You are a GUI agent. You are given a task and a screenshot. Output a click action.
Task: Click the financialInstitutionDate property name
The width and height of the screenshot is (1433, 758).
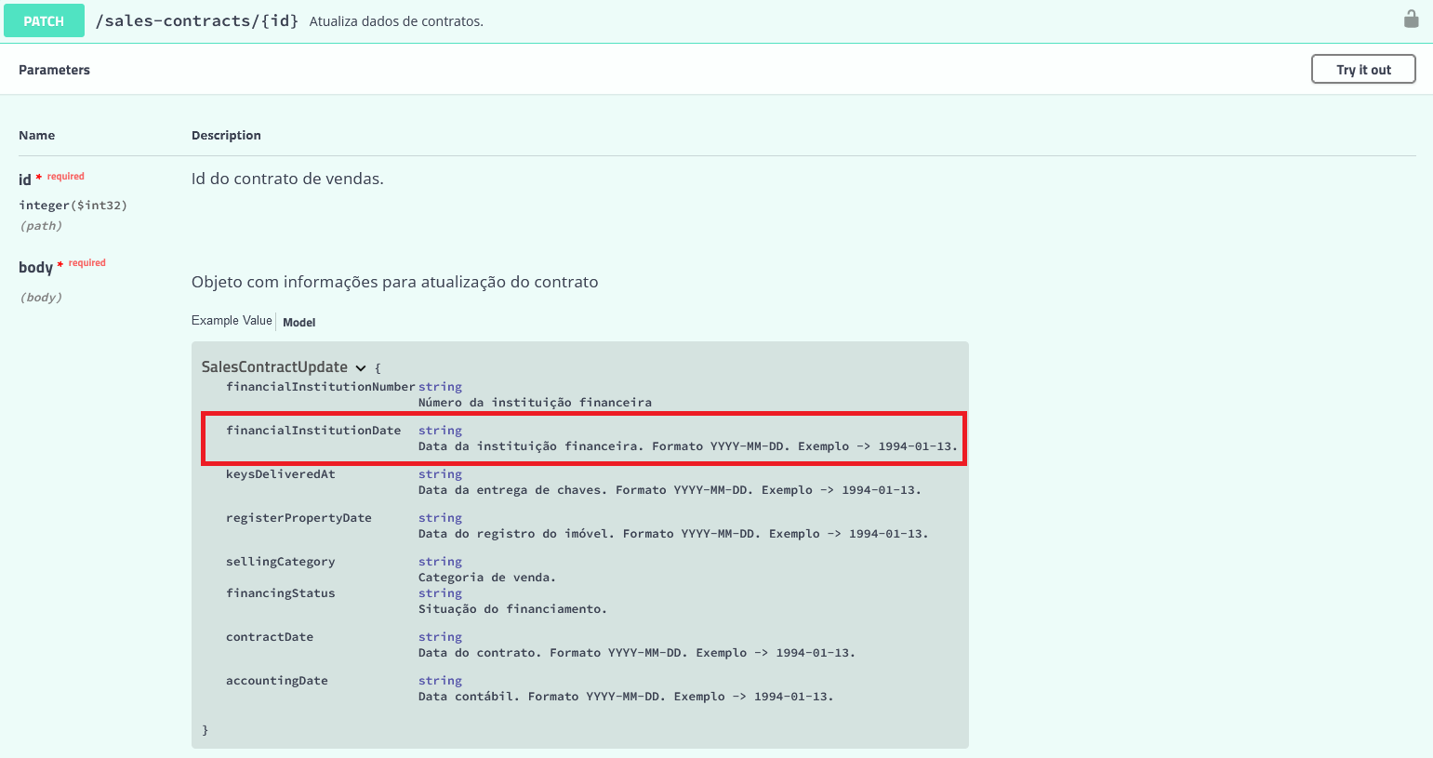pos(313,431)
